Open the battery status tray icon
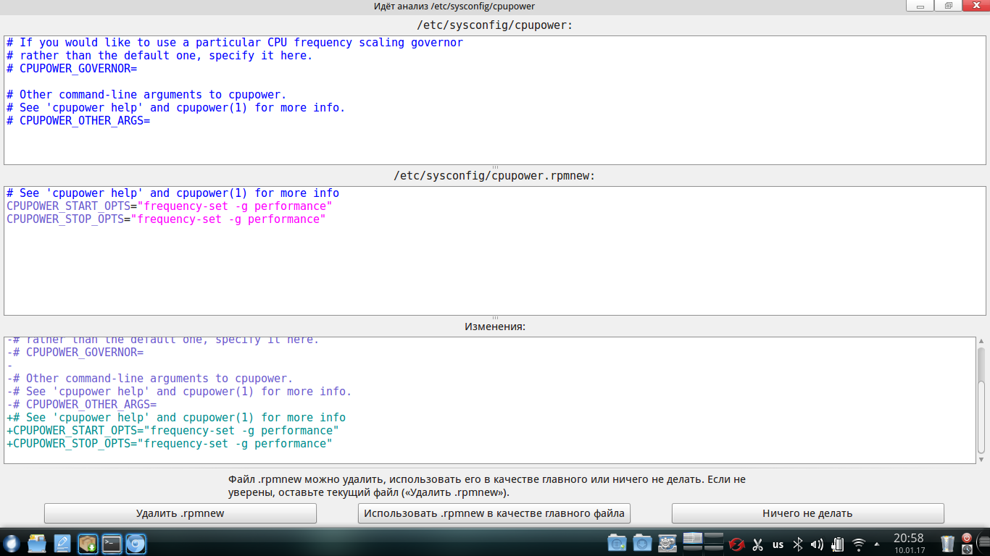The image size is (990, 556). coord(838,544)
